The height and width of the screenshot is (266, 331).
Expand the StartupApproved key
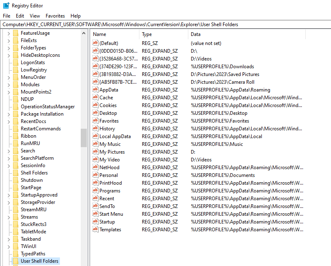9,195
